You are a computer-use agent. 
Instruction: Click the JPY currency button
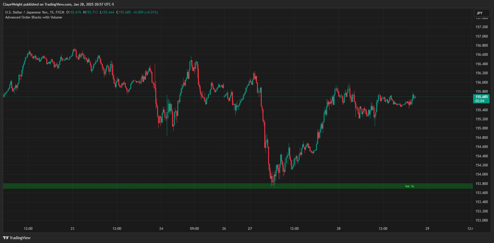click(482, 13)
